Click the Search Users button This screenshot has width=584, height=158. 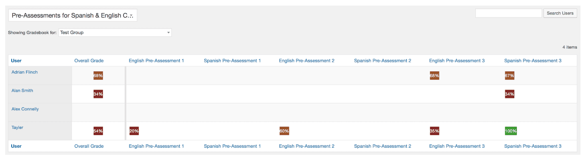pyautogui.click(x=560, y=13)
